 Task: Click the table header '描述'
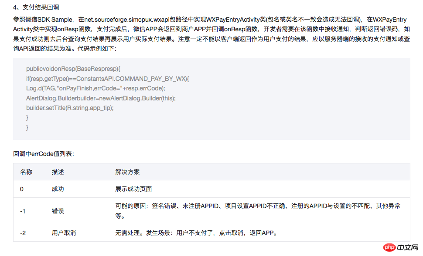[x=58, y=172]
